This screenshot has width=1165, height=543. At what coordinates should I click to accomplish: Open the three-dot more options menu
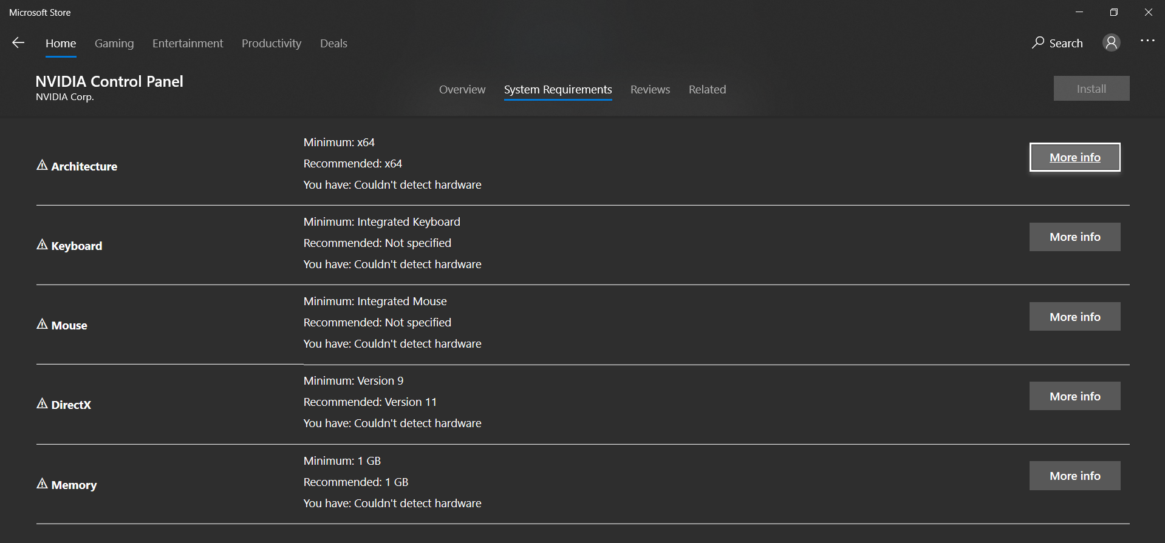click(x=1147, y=41)
